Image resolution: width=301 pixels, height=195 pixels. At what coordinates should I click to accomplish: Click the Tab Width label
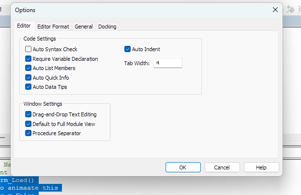tap(136, 63)
